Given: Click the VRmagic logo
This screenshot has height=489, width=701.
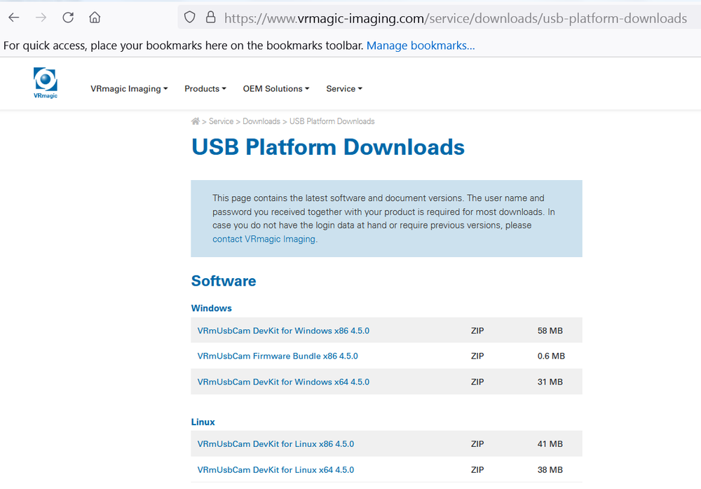Looking at the screenshot, I should (46, 83).
